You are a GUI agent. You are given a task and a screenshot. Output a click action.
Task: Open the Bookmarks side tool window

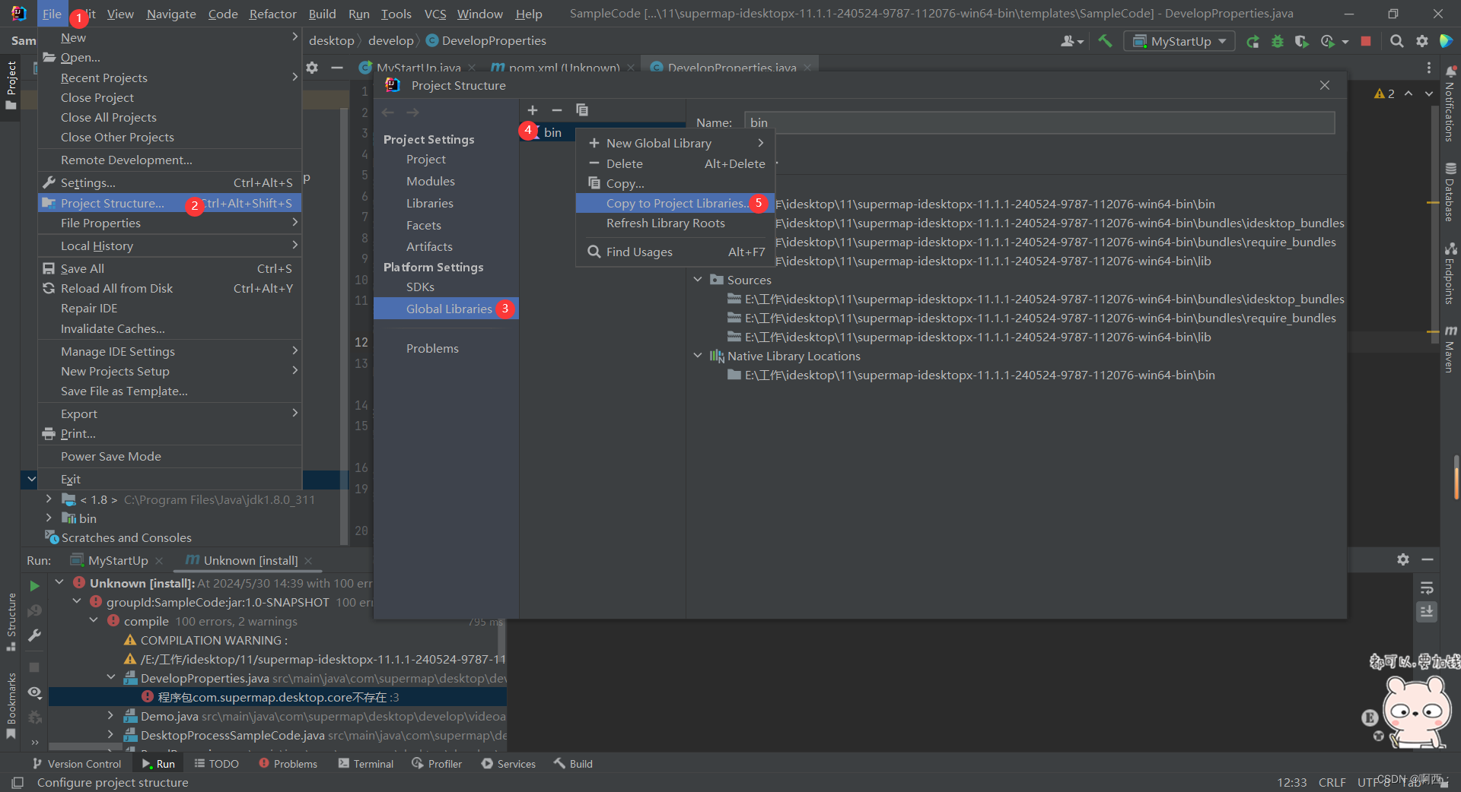(11, 705)
